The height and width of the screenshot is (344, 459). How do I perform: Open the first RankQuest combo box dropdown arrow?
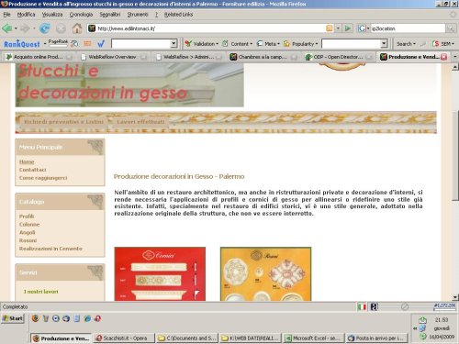174,44
